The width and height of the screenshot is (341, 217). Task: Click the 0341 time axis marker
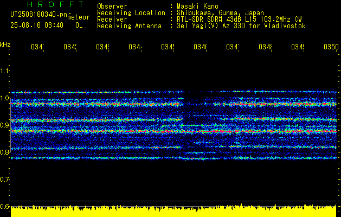37,47
